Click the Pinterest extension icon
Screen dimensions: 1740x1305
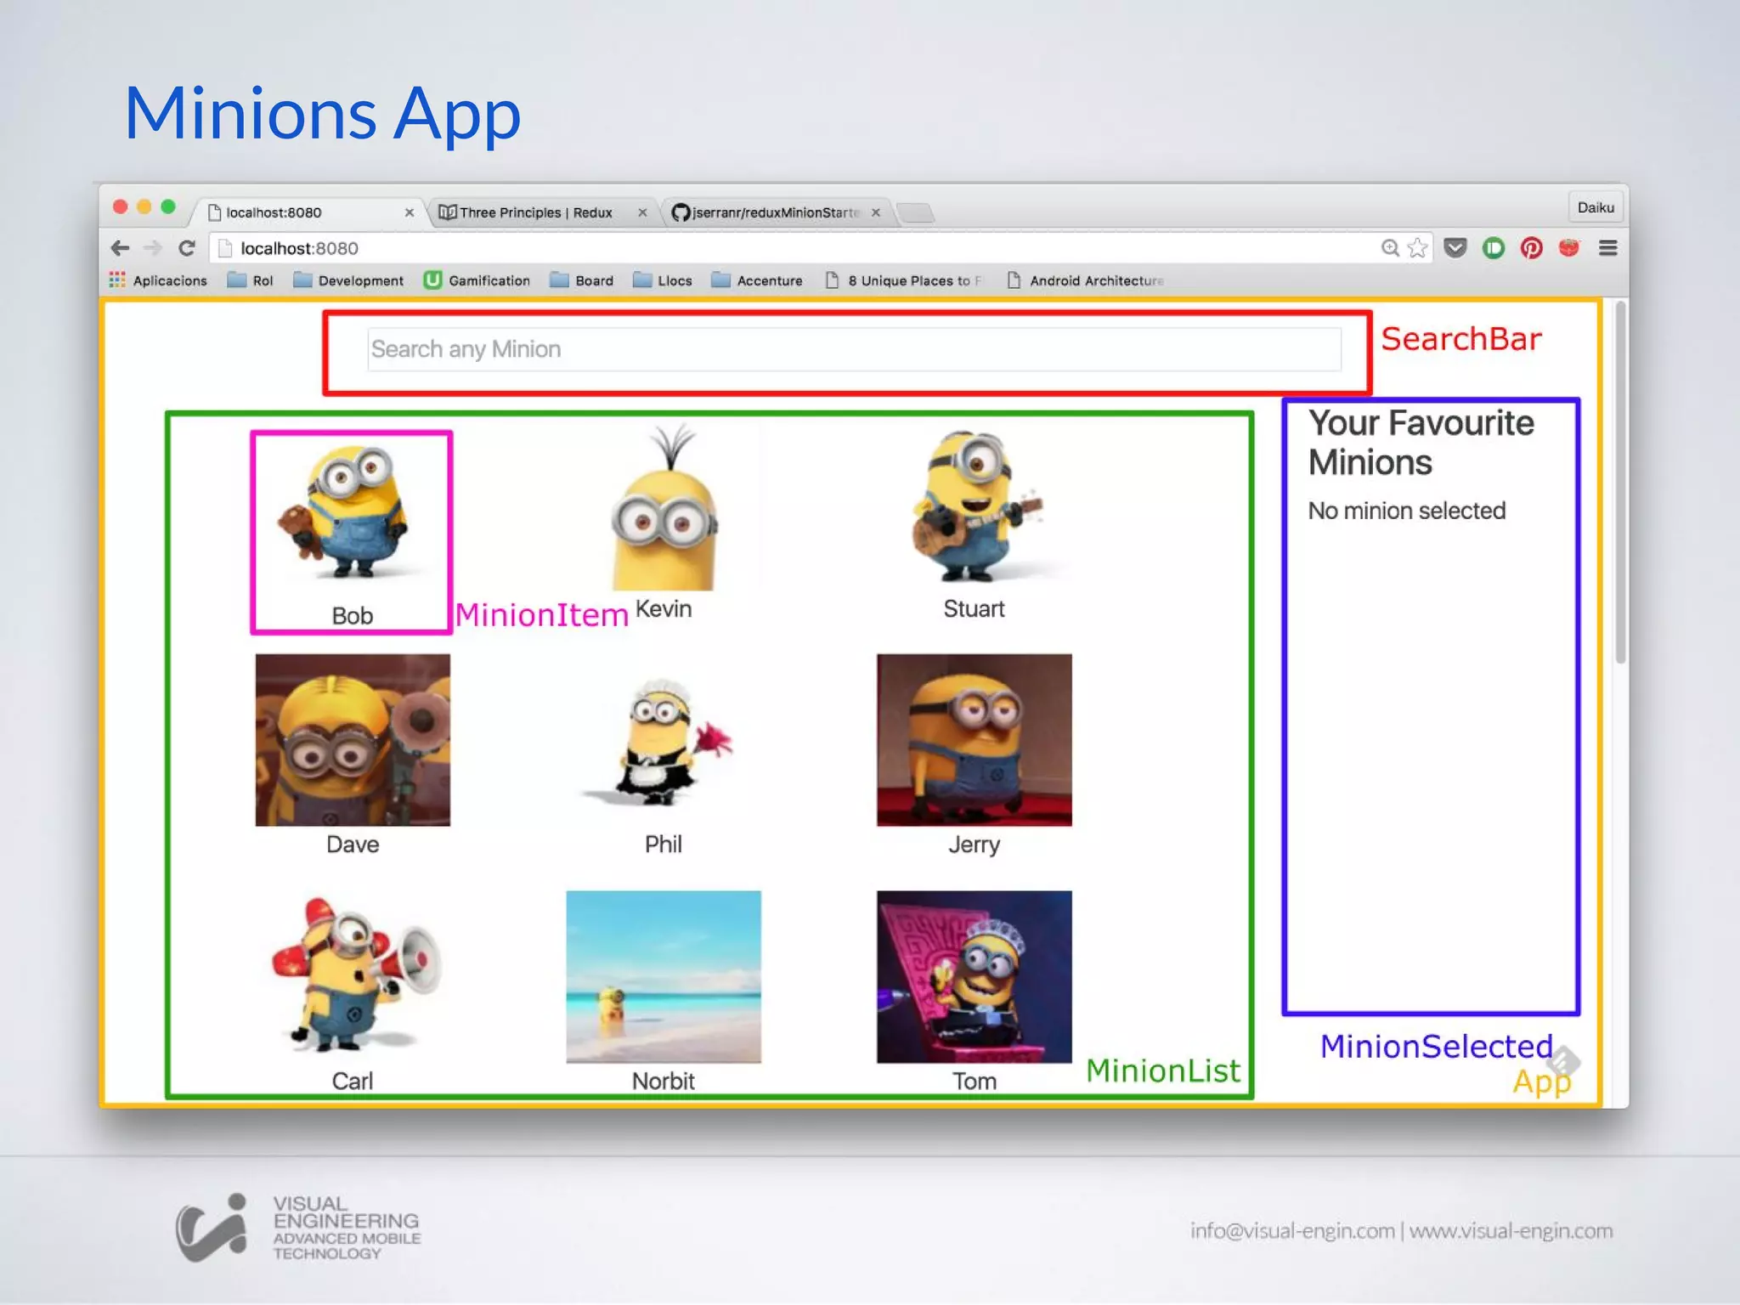[x=1531, y=248]
